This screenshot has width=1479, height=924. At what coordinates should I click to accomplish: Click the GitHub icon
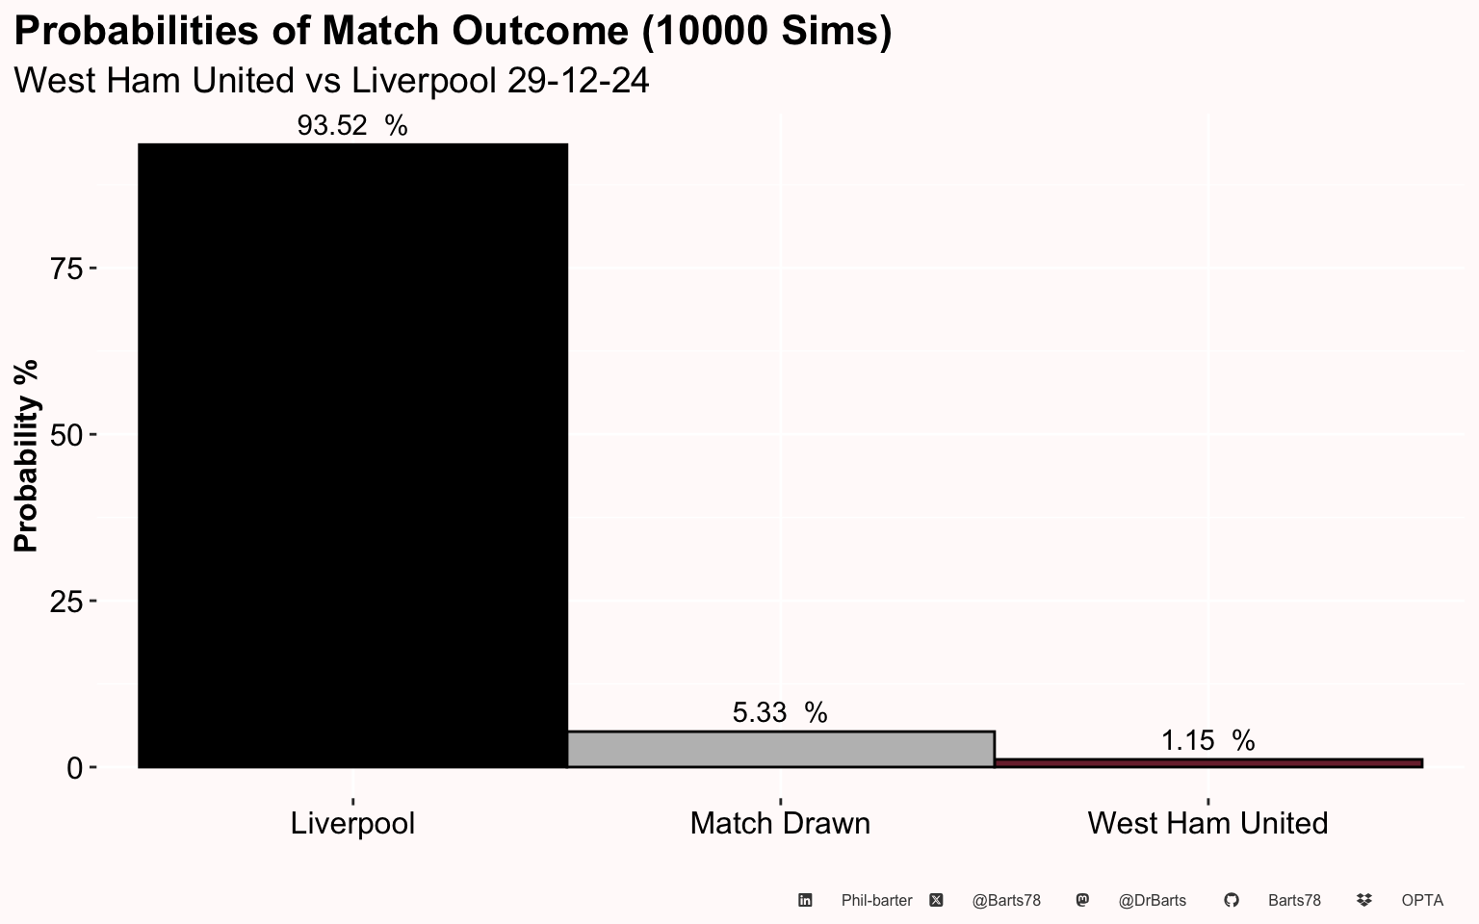point(1231,900)
